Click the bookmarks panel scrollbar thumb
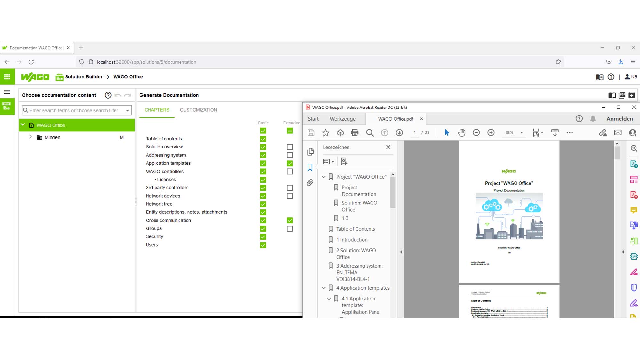This screenshot has height=360, width=640. pos(393,193)
